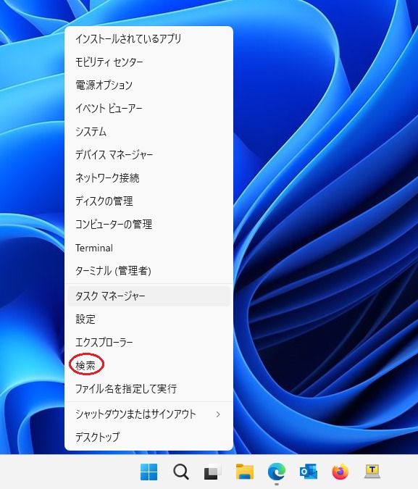Launch Firefox from the taskbar
Viewport: 418px width, 489px height.
click(x=340, y=472)
